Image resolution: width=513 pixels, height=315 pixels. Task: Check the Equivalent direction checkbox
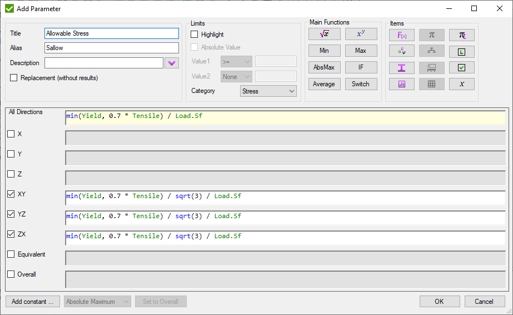coord(11,254)
